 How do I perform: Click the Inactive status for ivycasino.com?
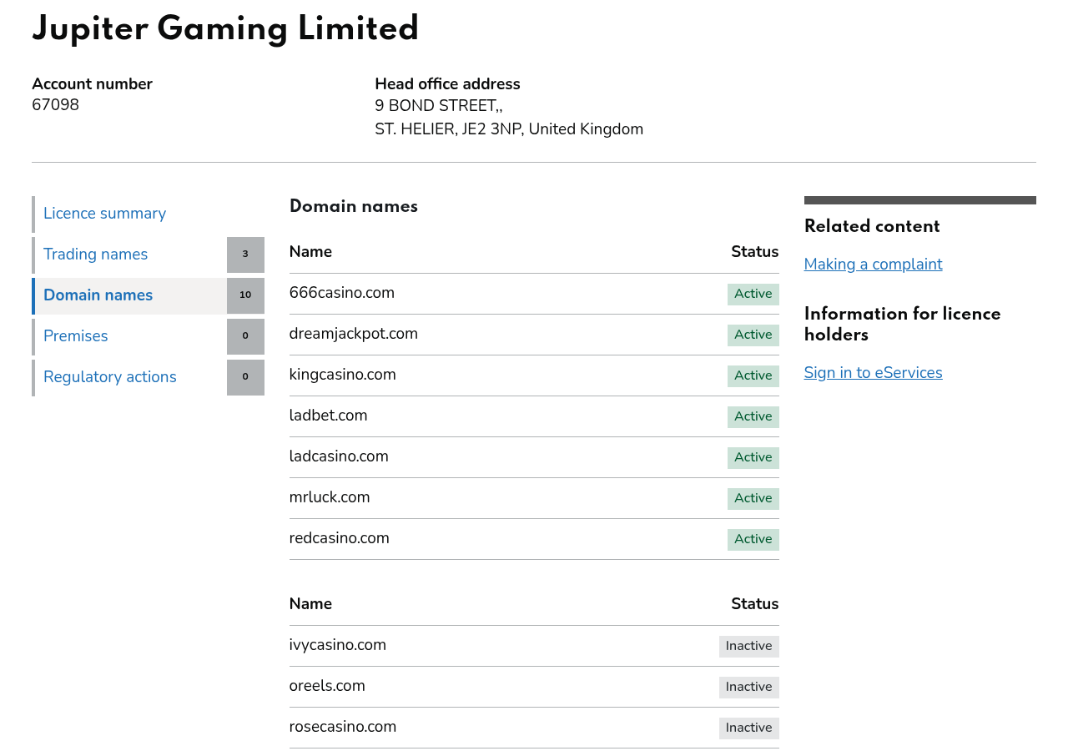[749, 647]
